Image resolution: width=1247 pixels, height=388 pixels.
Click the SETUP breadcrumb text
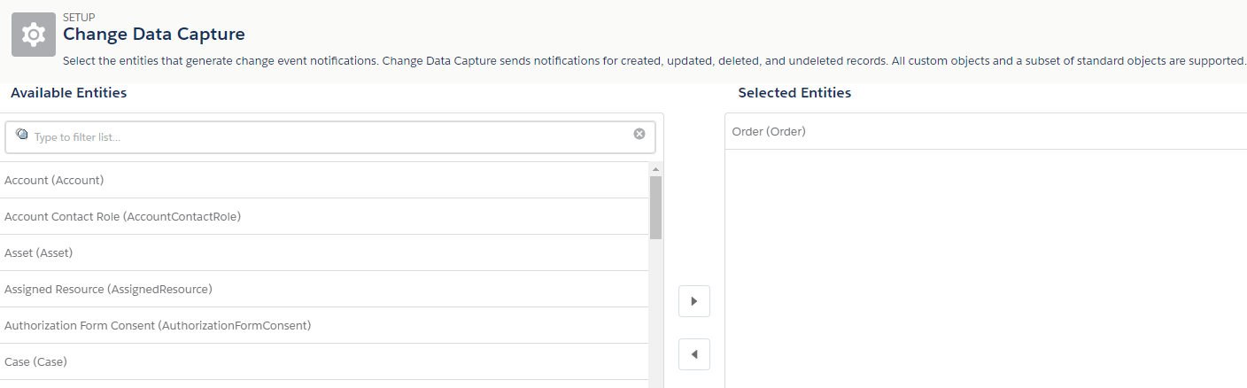(79, 17)
